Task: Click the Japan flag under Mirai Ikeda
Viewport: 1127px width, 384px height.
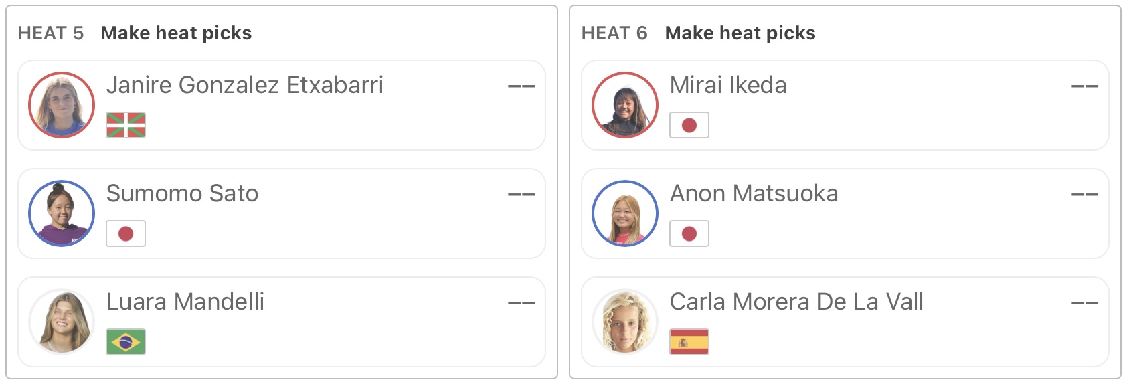Action: click(x=689, y=125)
